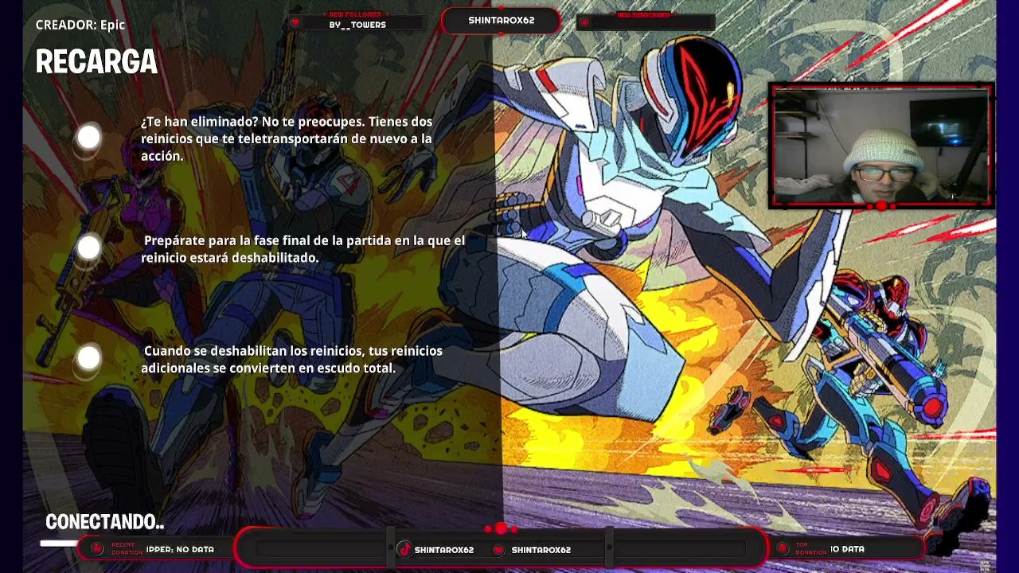Click the TikTok SHINTAROX62 handle text

[x=443, y=550]
